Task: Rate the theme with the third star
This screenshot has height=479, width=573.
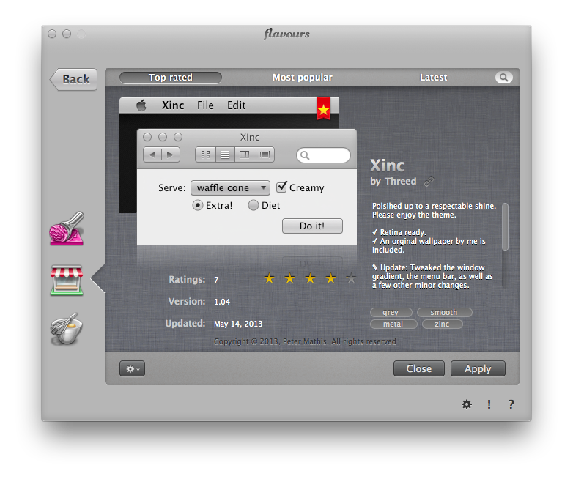Action: pos(310,278)
